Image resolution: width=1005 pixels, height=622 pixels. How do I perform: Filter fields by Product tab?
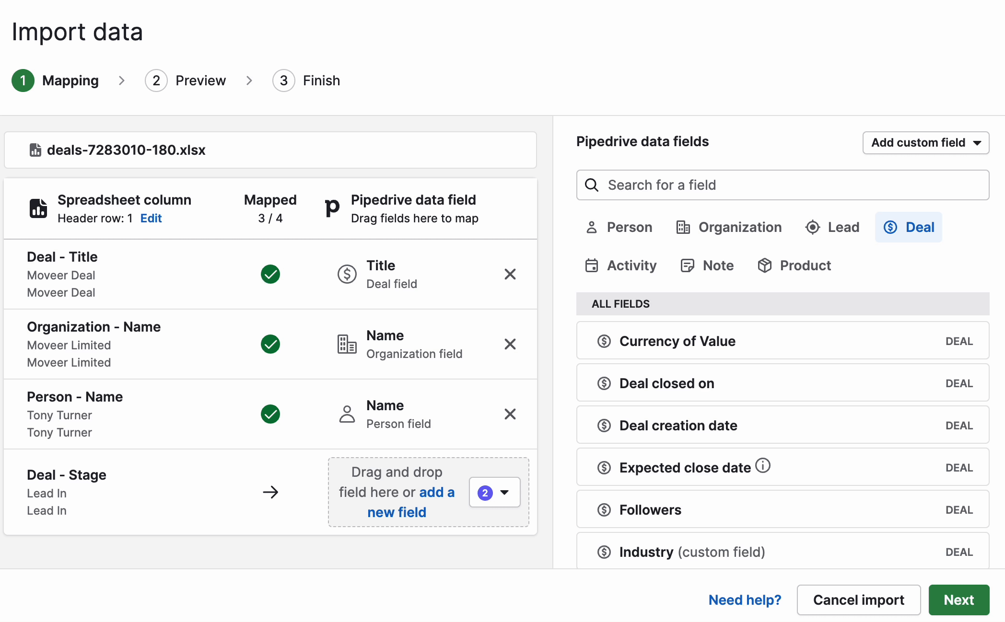click(794, 265)
